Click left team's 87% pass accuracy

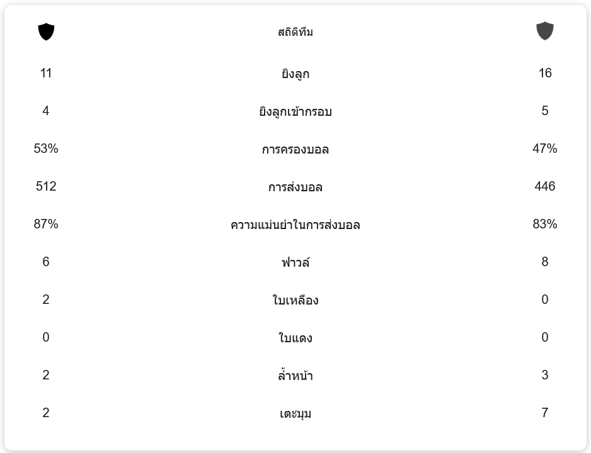46,224
